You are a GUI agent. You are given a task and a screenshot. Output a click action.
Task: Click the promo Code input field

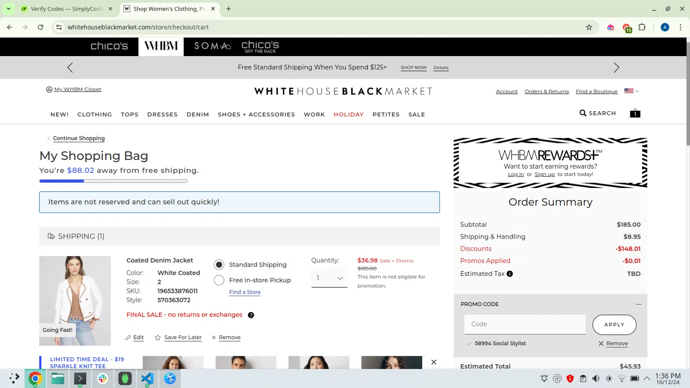tap(525, 325)
